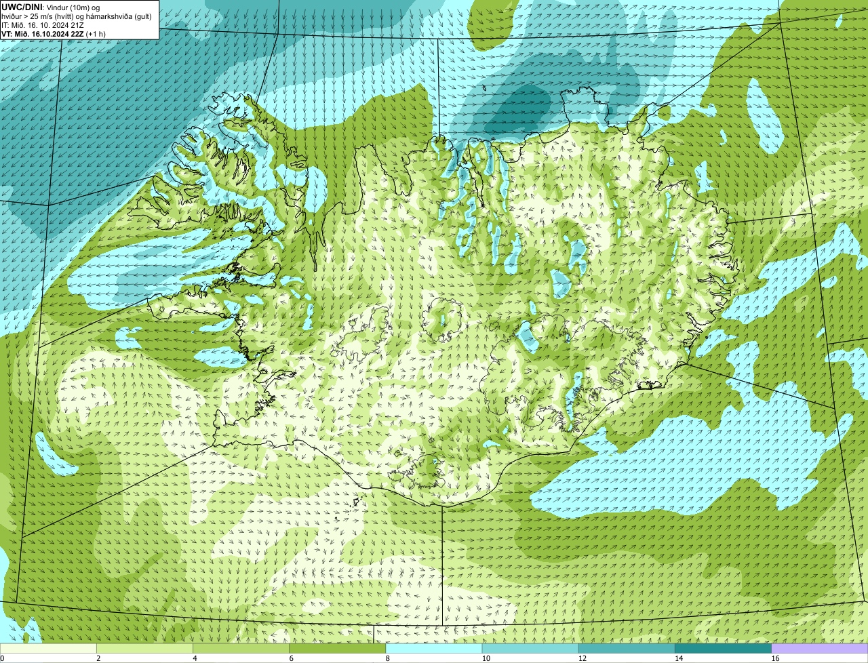Click the legend scale label '10'
The image size is (868, 663).
(x=486, y=658)
